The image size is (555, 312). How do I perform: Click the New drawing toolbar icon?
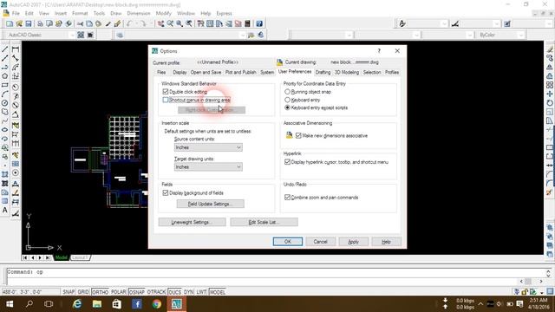point(10,23)
